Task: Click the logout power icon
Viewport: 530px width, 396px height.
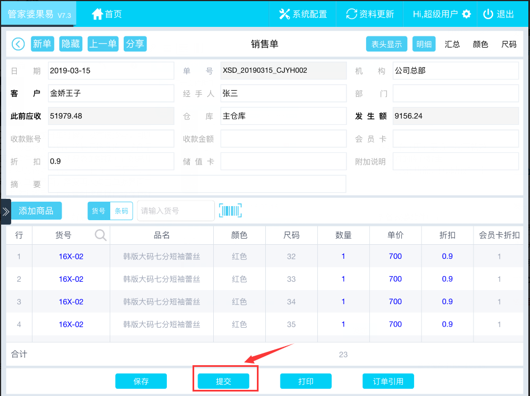Action: click(488, 14)
